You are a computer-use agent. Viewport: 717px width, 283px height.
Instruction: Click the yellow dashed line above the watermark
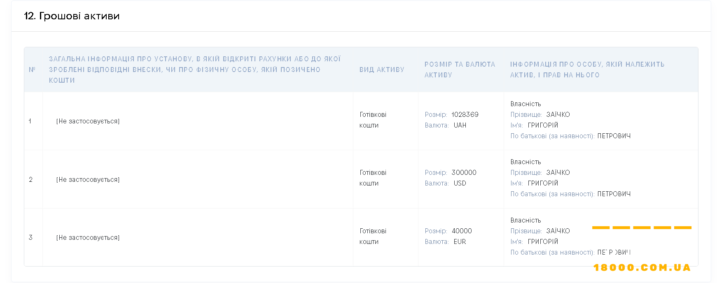[642, 227]
